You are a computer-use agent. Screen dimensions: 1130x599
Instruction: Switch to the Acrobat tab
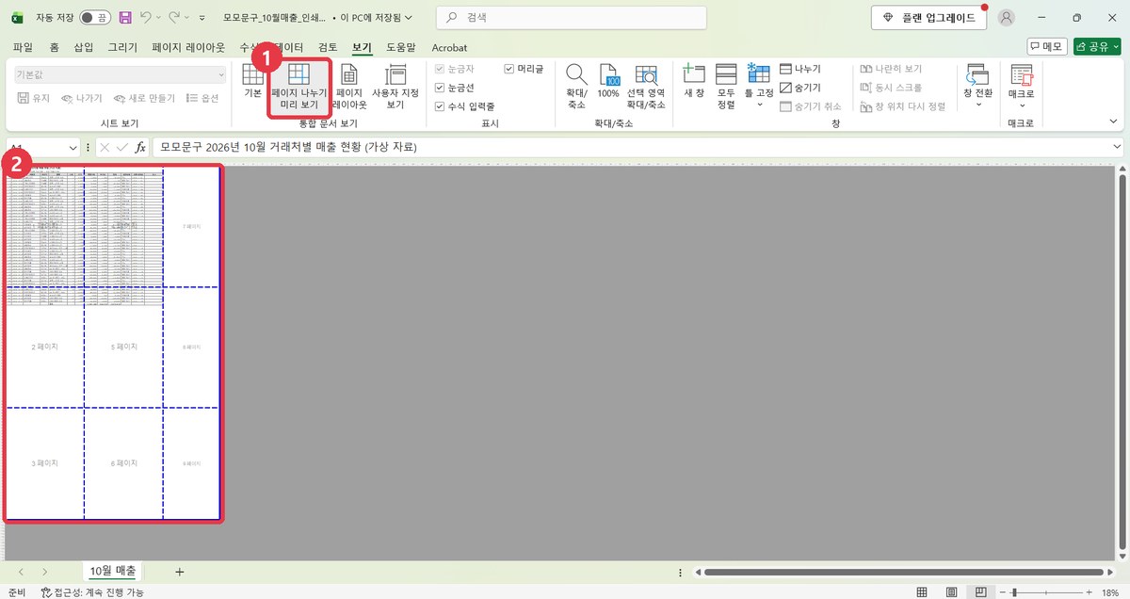click(449, 47)
